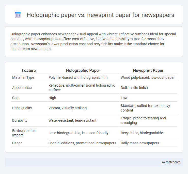
Task: Click the 'Feature' column header
Action: tap(29, 70)
